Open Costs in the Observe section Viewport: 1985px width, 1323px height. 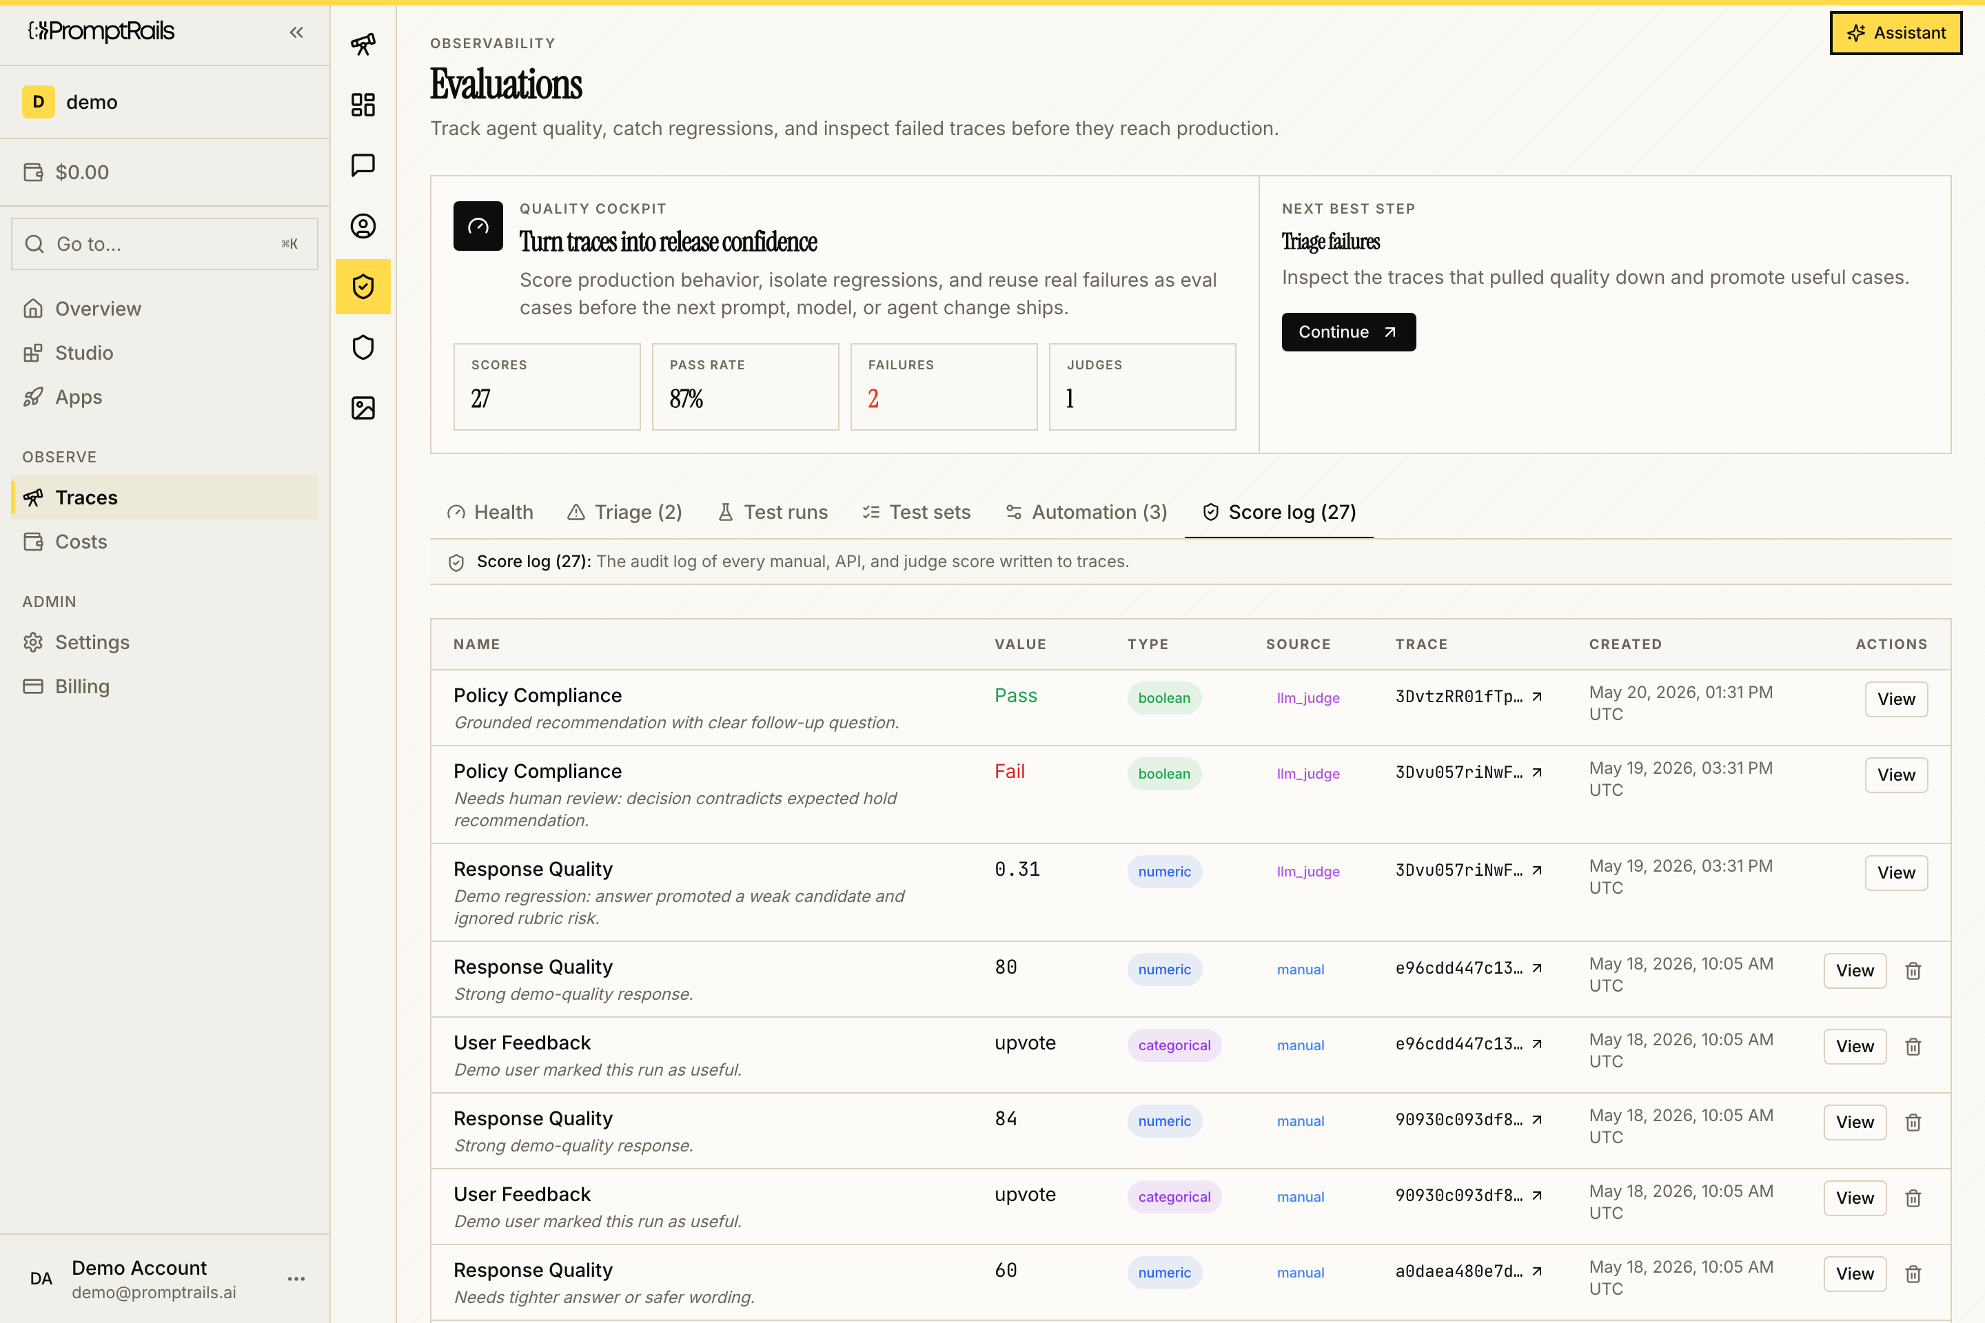tap(165, 542)
